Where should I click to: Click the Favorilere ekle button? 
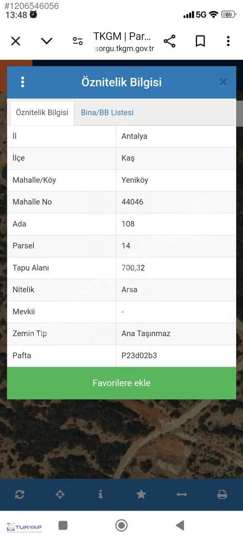[x=121, y=383]
